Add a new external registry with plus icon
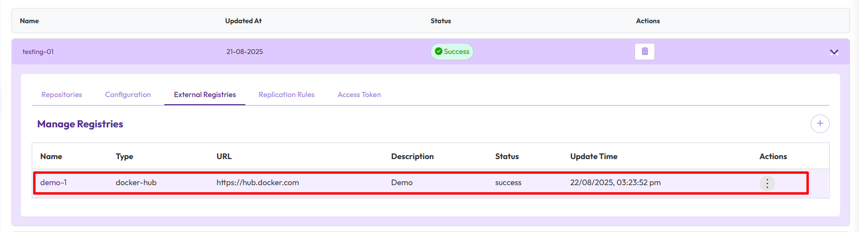This screenshot has height=232, width=859. [x=820, y=124]
